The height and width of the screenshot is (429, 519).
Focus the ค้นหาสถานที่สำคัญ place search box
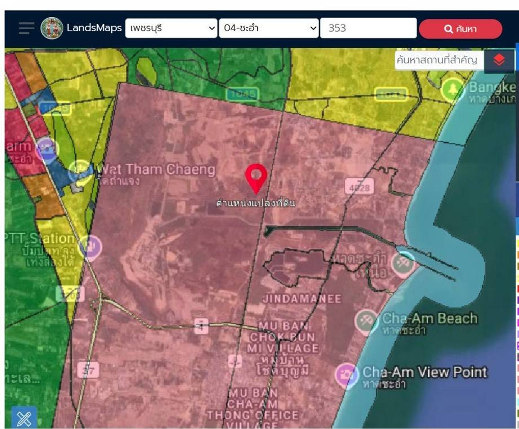click(x=438, y=60)
